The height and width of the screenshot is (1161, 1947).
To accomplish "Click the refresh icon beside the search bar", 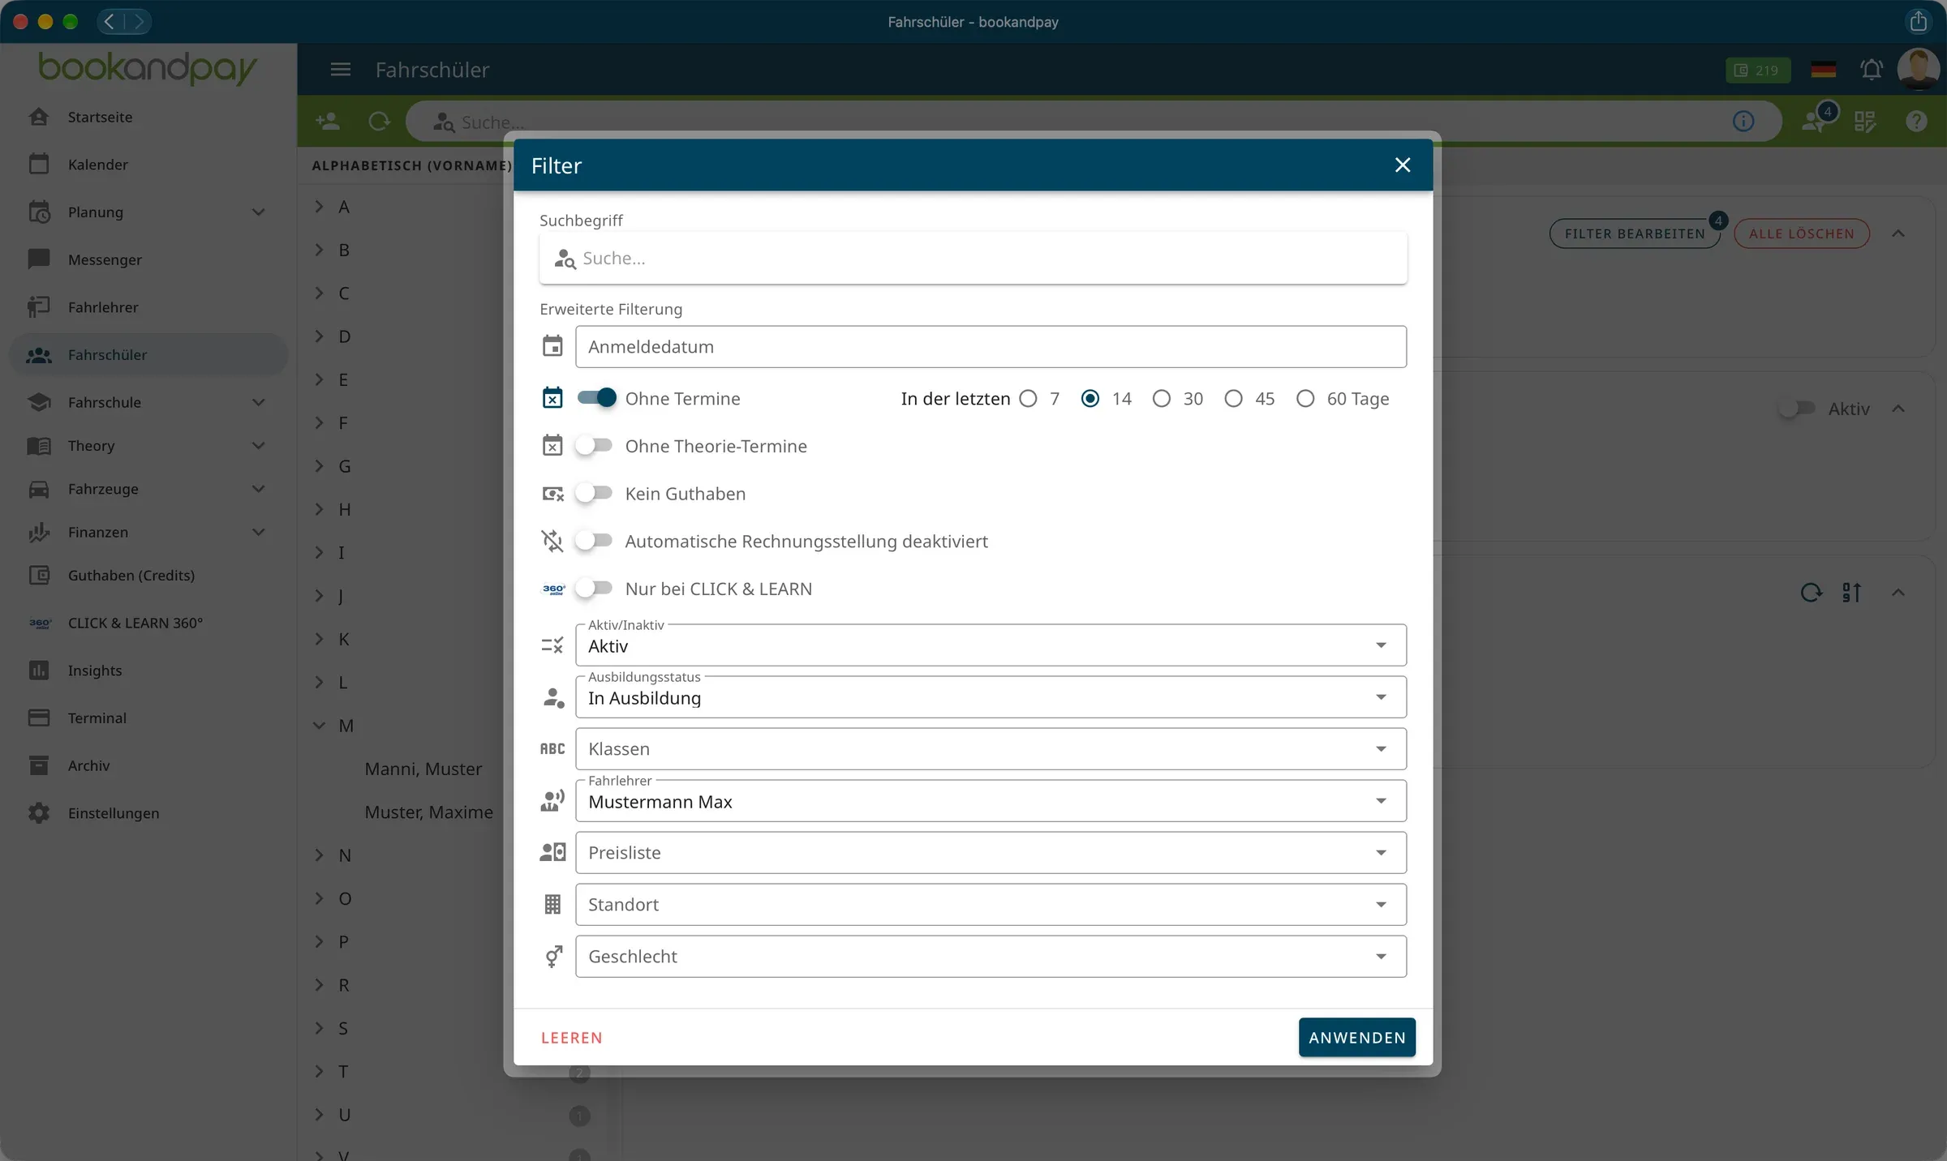I will coord(379,122).
